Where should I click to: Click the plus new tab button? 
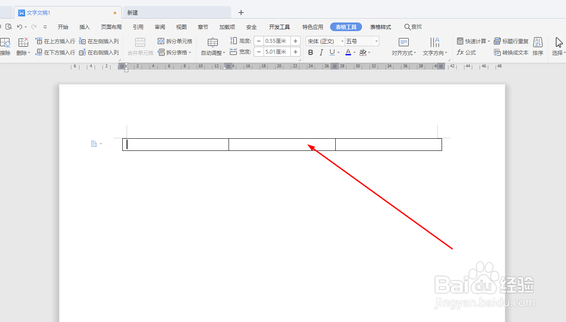pyautogui.click(x=241, y=13)
